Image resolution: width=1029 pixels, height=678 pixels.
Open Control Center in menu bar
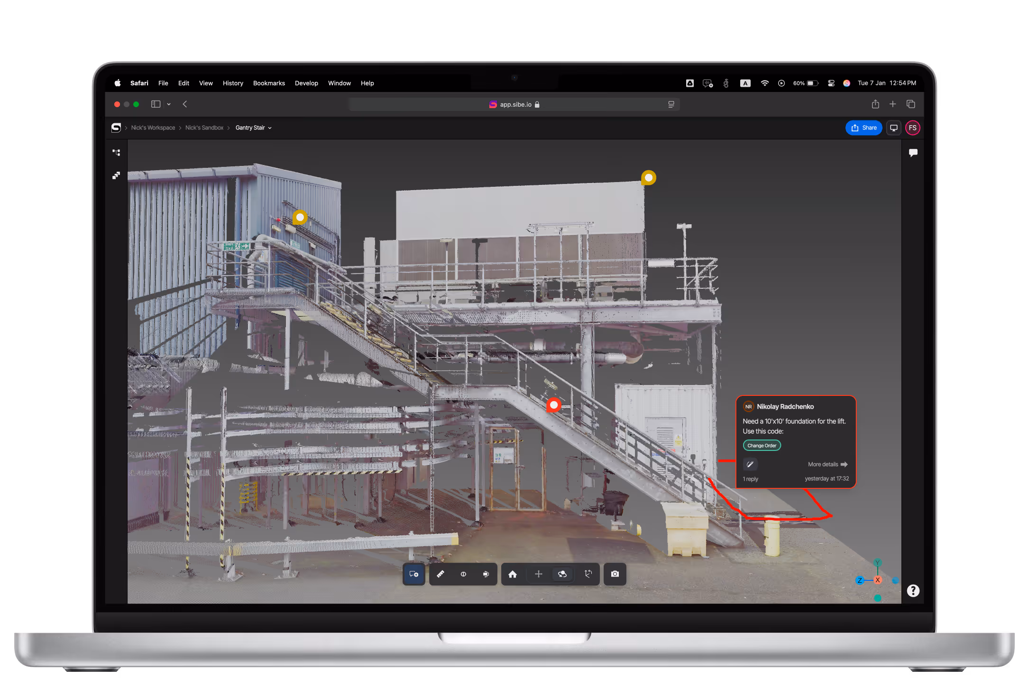(x=831, y=83)
